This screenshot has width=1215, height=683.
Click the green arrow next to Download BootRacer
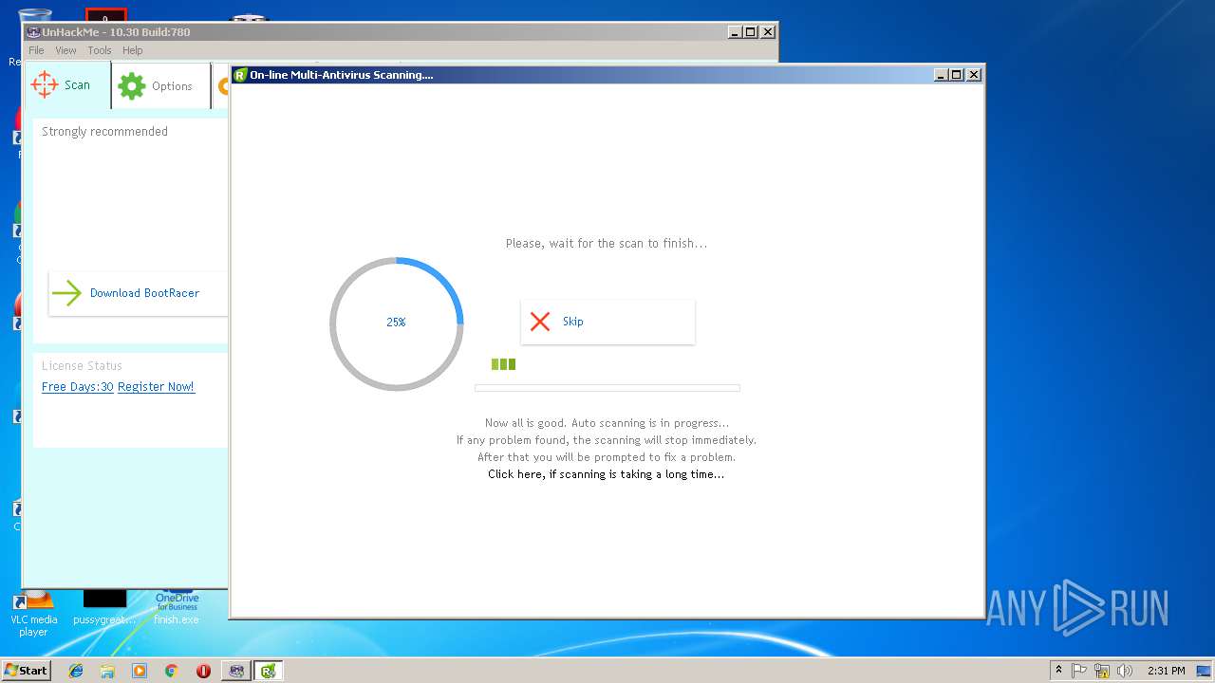point(66,293)
